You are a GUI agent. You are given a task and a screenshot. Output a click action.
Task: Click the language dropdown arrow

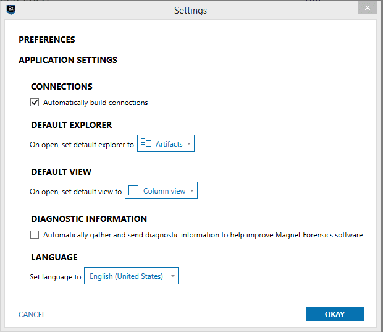point(173,276)
